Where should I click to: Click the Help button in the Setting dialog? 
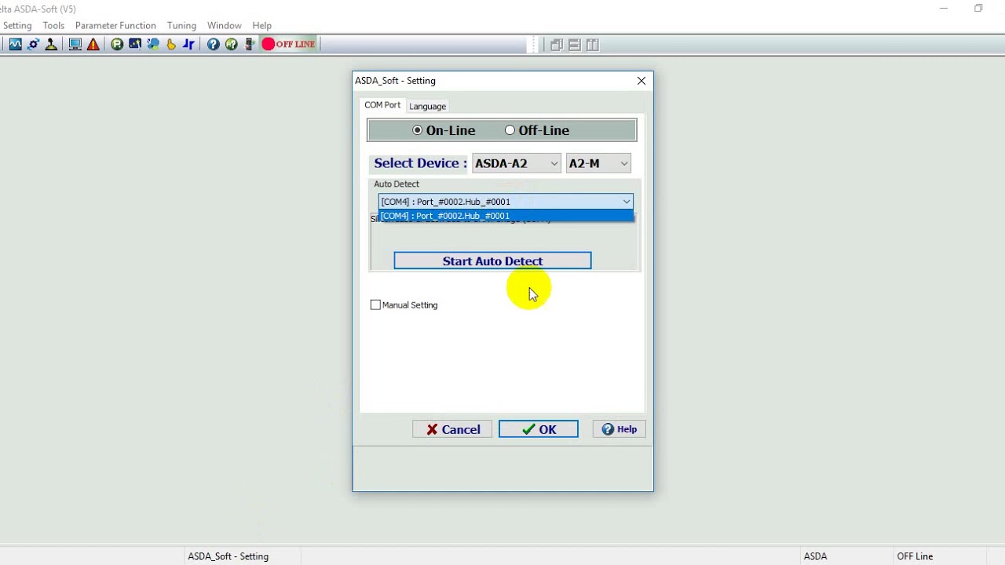click(619, 429)
